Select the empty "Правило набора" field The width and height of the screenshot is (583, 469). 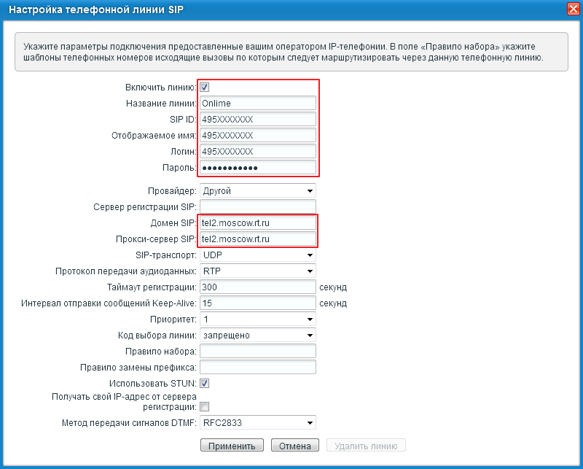[257, 352]
